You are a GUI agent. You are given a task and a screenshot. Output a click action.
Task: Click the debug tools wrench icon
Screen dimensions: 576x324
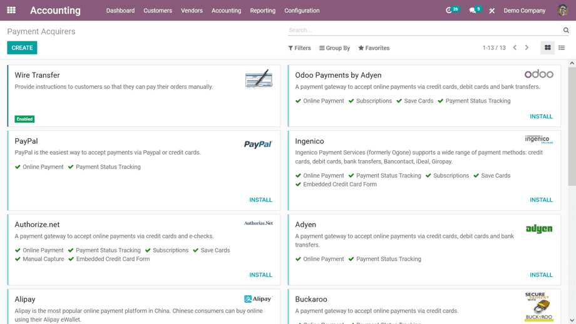(492, 11)
